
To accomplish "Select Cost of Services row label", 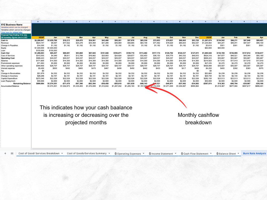I will (x=8, y=56).
